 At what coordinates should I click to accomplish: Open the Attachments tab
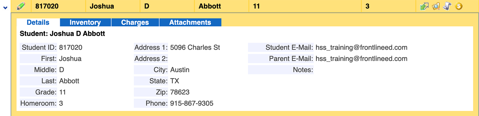(190, 22)
